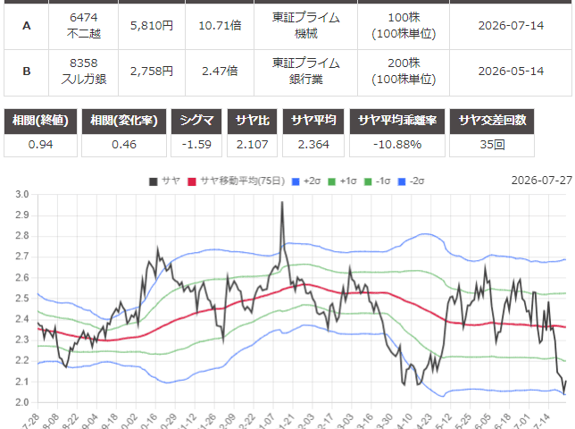Click the サヤ平均 header label
Viewport: 575px width, 429px height.
pos(313,121)
